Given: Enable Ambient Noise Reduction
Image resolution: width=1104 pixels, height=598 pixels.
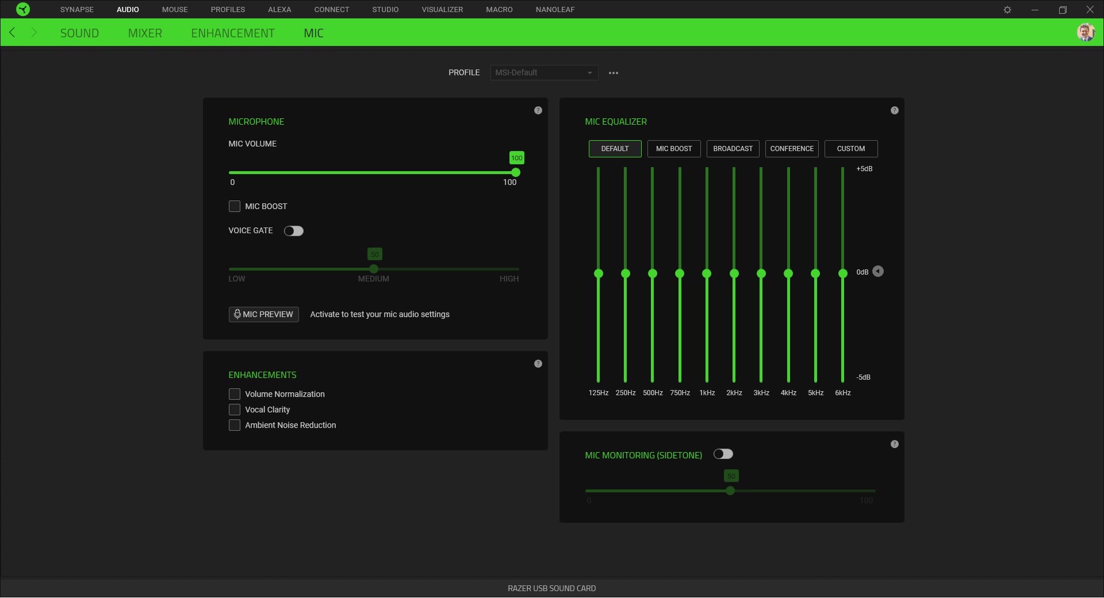Looking at the screenshot, I should click(x=235, y=425).
